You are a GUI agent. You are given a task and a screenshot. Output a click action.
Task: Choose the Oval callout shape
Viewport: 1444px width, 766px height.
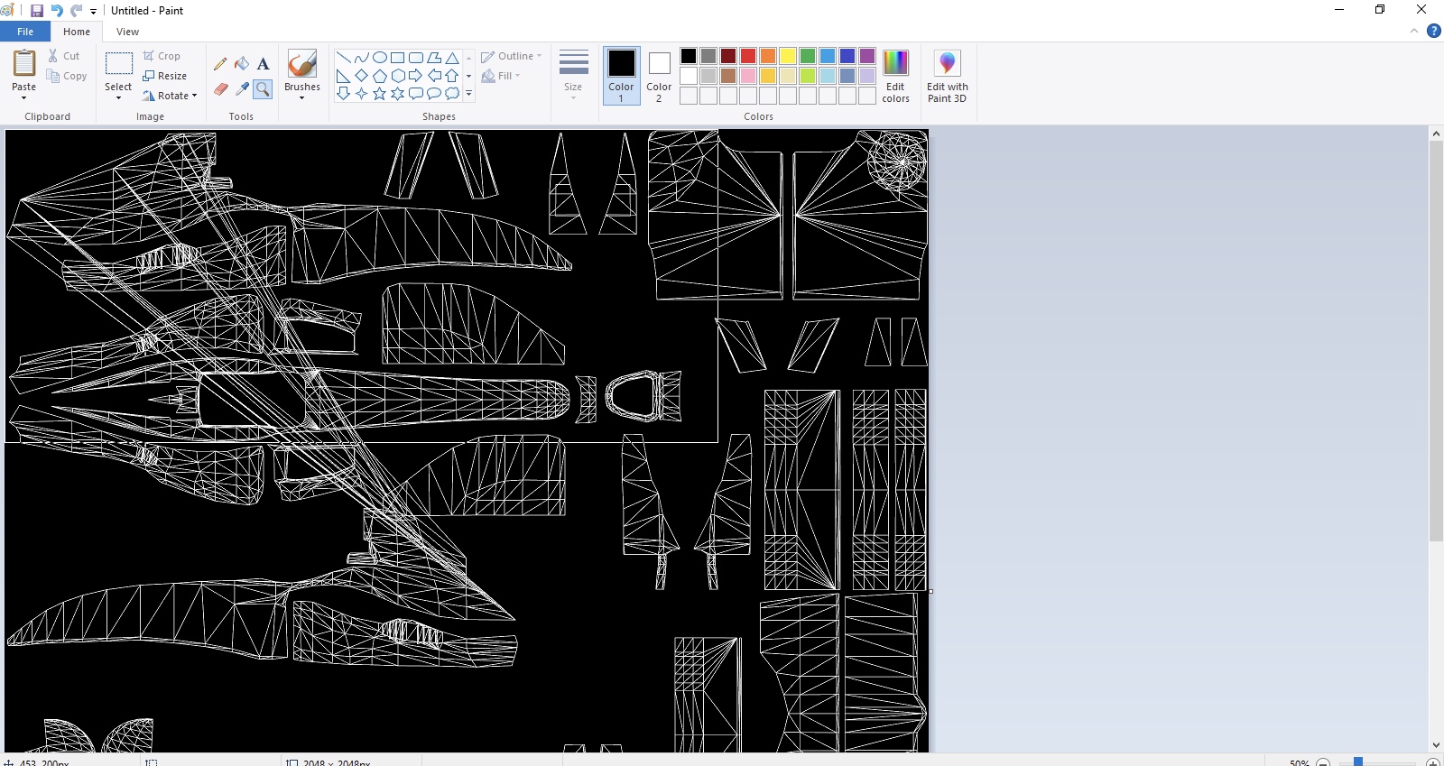pyautogui.click(x=434, y=93)
